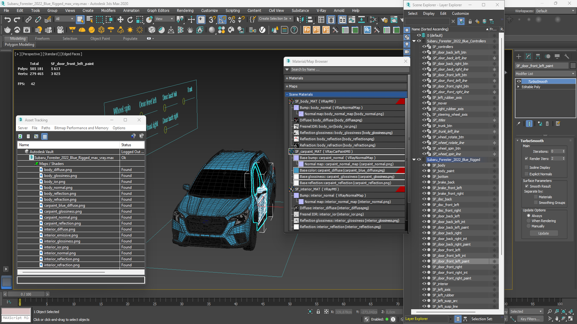Switch to Object Paint ribbon tab
This screenshot has height=324, width=577.
coord(100,38)
